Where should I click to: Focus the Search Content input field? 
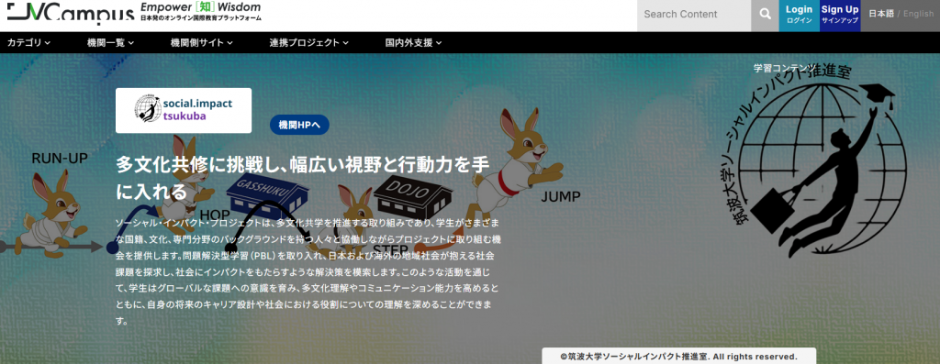click(x=694, y=15)
